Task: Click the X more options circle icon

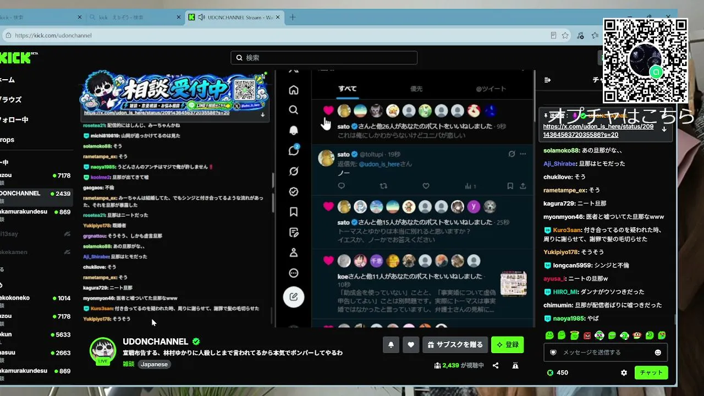Action: click(294, 273)
